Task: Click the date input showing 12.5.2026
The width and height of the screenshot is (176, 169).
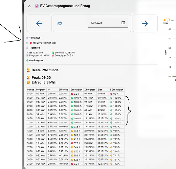Action: click(108, 23)
